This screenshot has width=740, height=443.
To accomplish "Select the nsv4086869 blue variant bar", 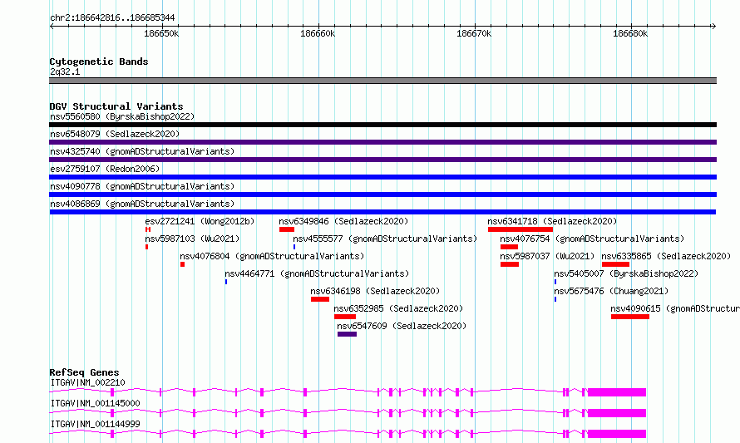I will [x=382, y=212].
